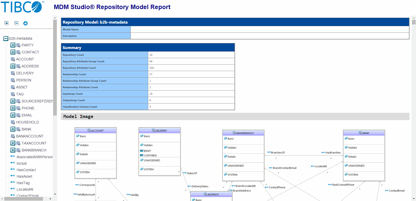Click the BANK entity header in diagram
Image resolution: width=416 pixels, height=201 pixels.
pyautogui.click(x=364, y=133)
